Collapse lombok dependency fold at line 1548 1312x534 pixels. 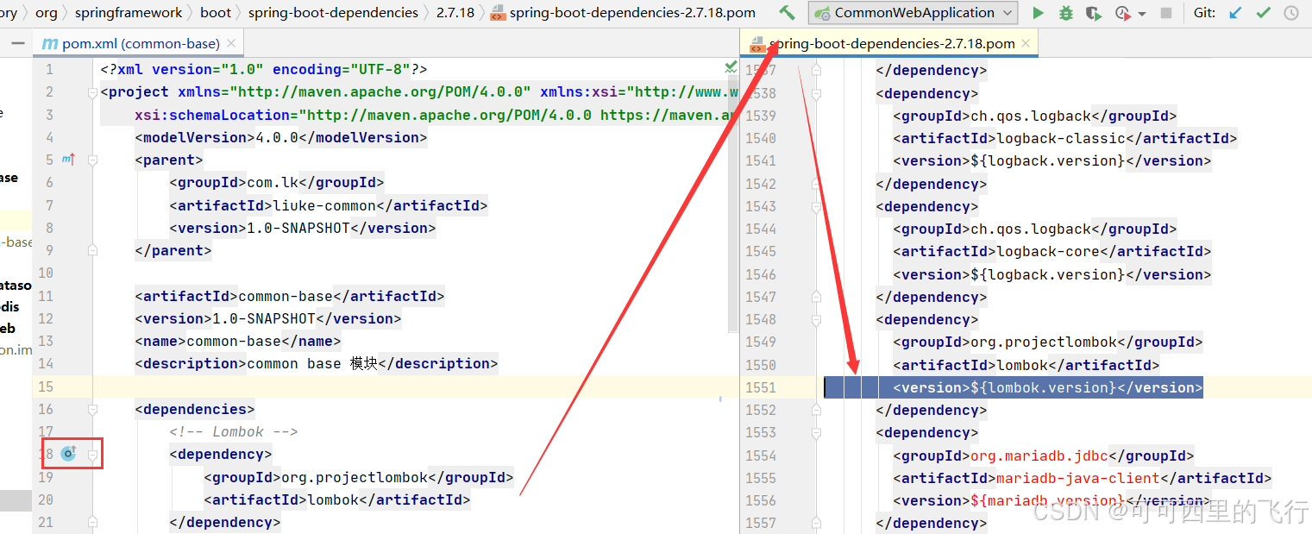point(816,319)
